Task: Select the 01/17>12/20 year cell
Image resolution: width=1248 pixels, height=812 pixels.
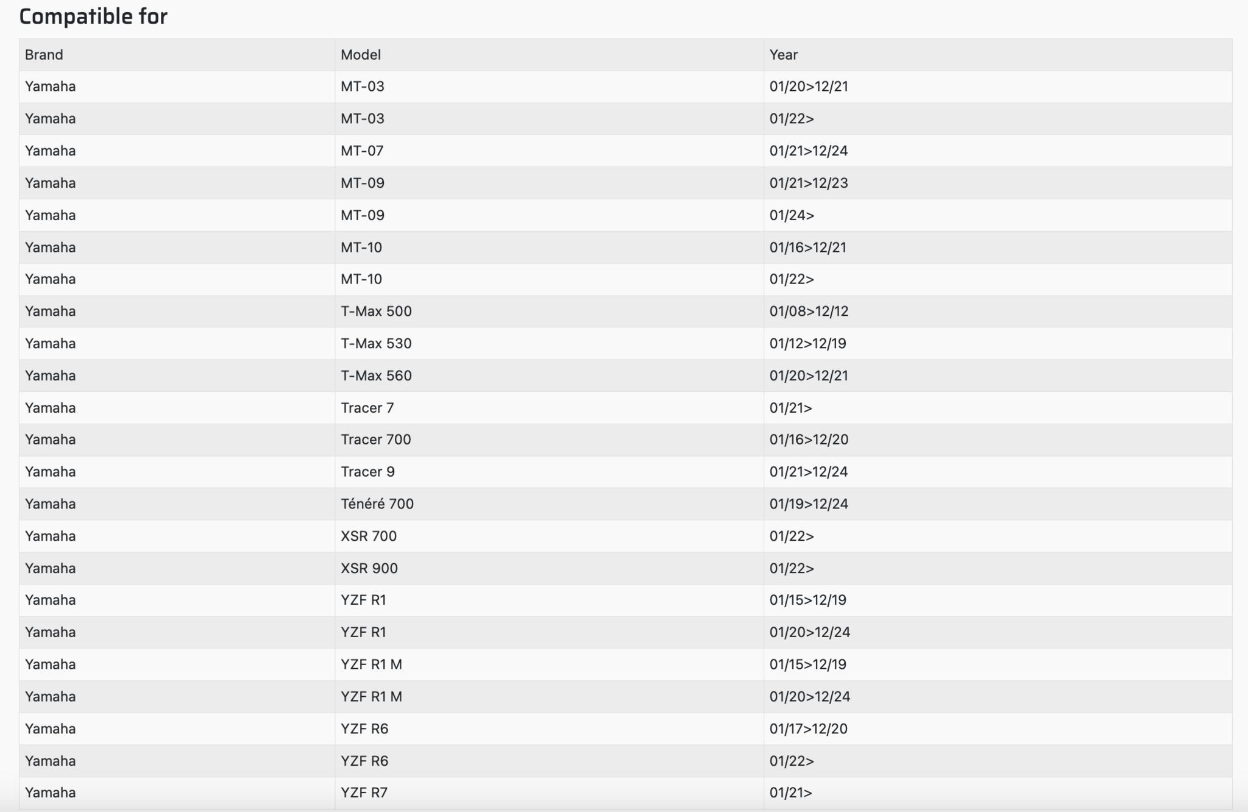Action: point(809,728)
